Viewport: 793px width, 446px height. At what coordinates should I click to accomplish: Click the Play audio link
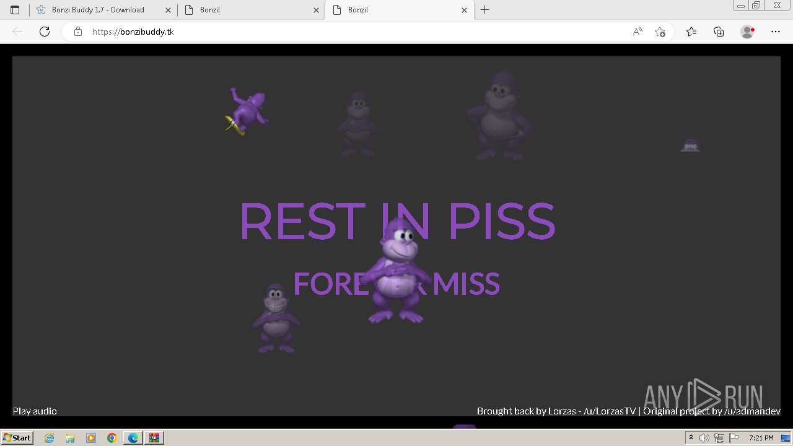coord(35,411)
